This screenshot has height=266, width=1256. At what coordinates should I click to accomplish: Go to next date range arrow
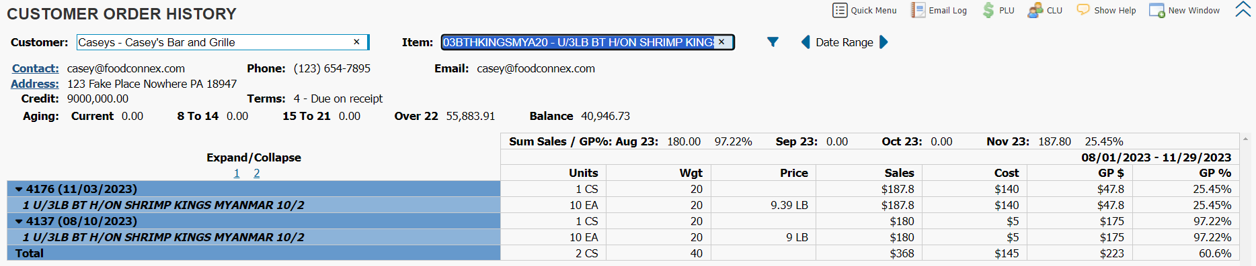pos(884,42)
